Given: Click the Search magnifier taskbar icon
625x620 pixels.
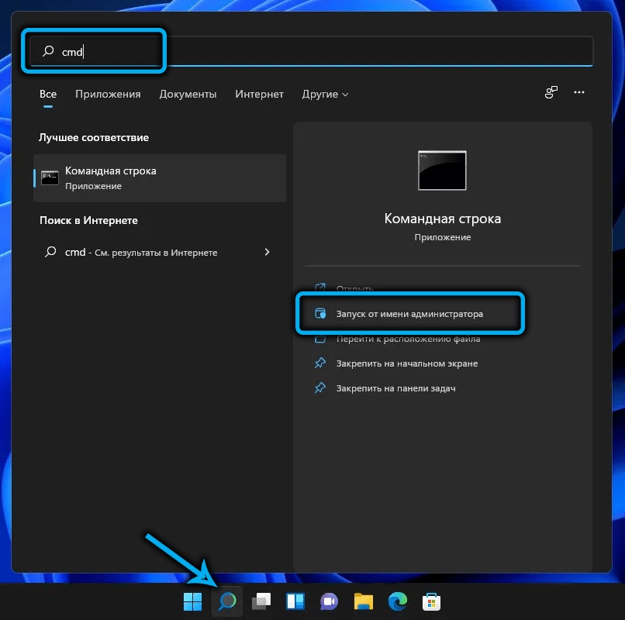Looking at the screenshot, I should [227, 601].
